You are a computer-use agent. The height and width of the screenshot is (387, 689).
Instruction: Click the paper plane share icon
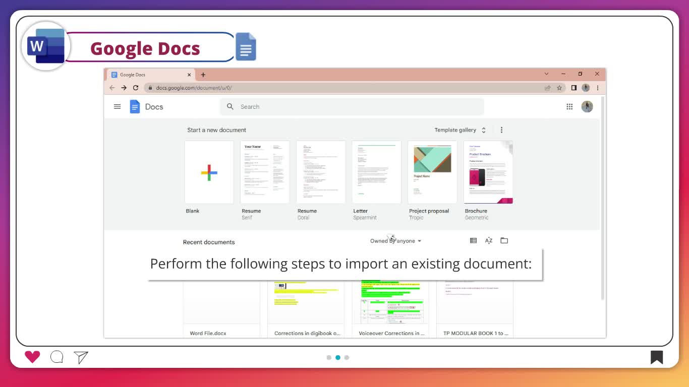tap(81, 357)
